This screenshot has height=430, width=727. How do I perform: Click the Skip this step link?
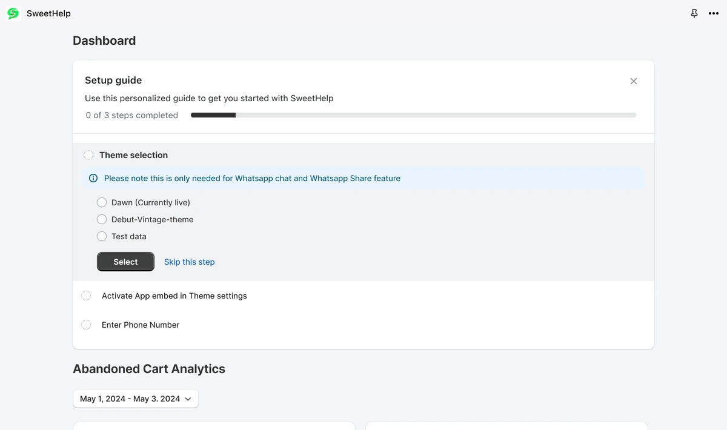[190, 262]
